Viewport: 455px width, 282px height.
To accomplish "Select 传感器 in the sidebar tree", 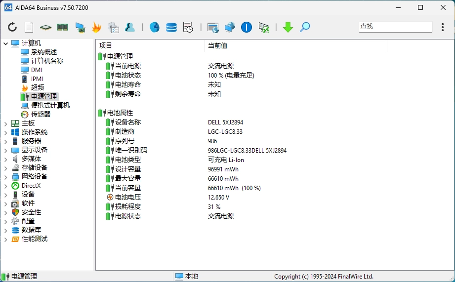I will (41, 114).
